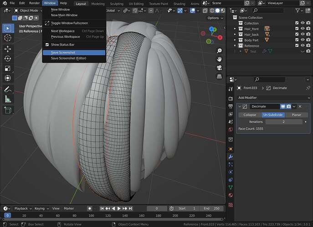Select the Add Cube tool
The width and height of the screenshot is (313, 227).
(x=8, y=110)
